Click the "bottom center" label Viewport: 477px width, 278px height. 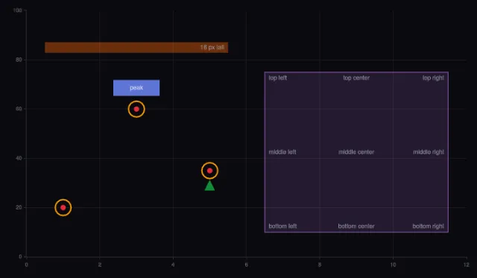(x=356, y=227)
